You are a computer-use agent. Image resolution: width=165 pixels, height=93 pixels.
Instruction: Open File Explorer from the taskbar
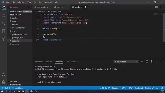point(19,91)
